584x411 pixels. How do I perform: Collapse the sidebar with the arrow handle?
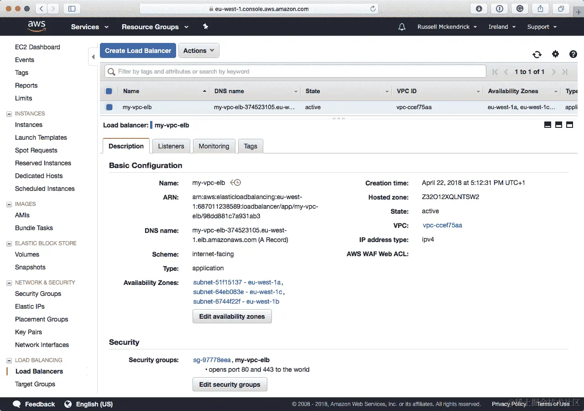(x=93, y=57)
